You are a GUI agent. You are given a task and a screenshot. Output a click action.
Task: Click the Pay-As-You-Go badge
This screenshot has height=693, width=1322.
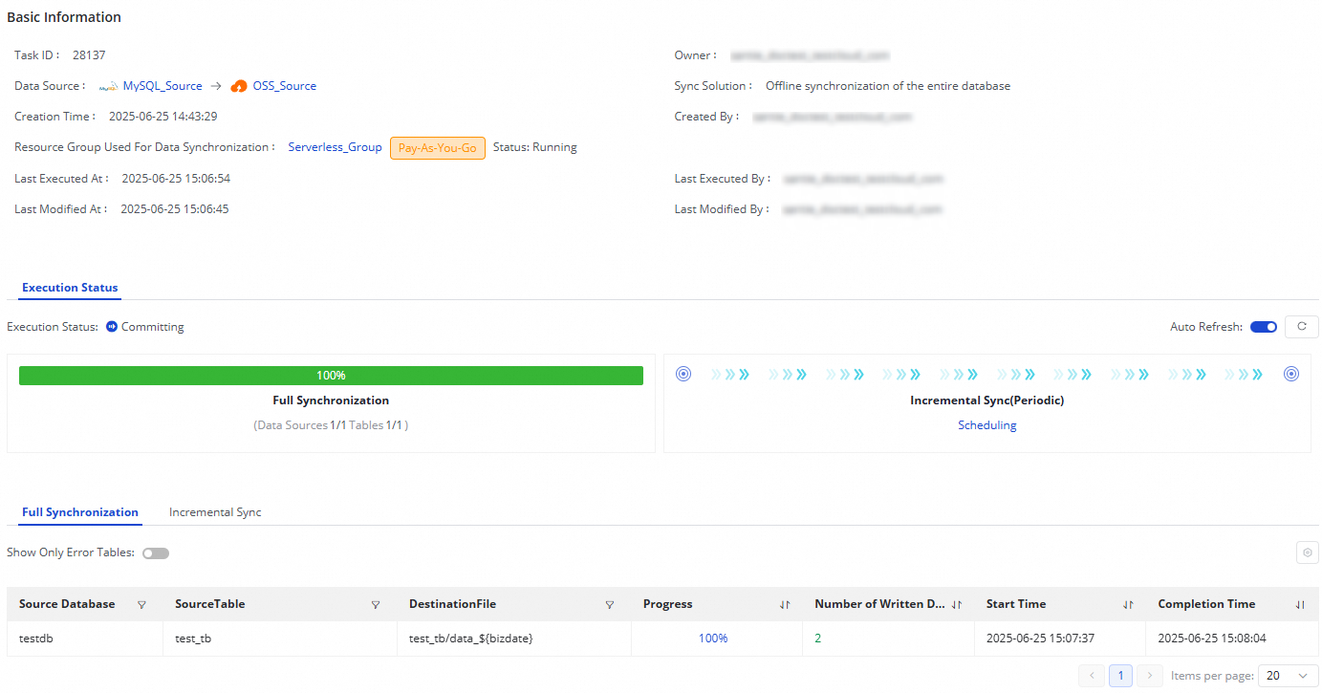pyautogui.click(x=438, y=148)
